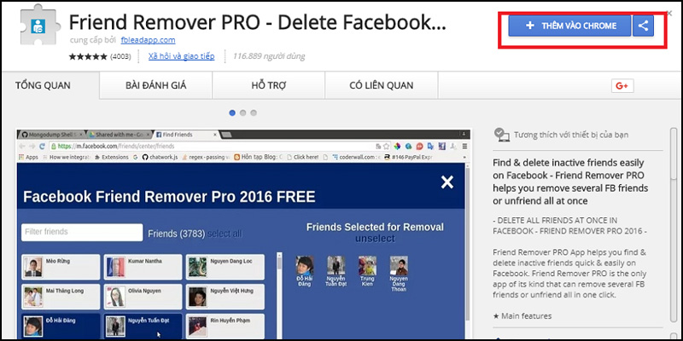Click the THÊM VÀO CHROME button

pos(569,26)
